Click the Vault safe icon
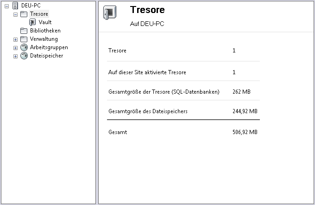315x205 pixels. click(32, 22)
